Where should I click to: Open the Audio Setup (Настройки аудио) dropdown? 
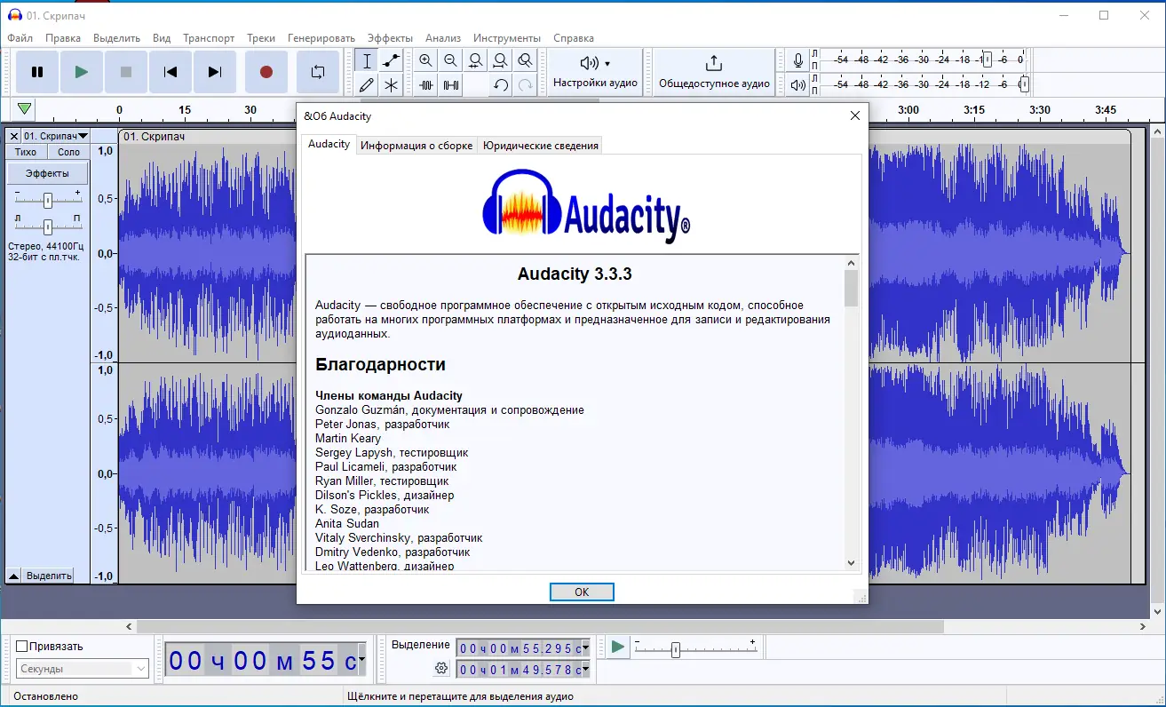(595, 72)
